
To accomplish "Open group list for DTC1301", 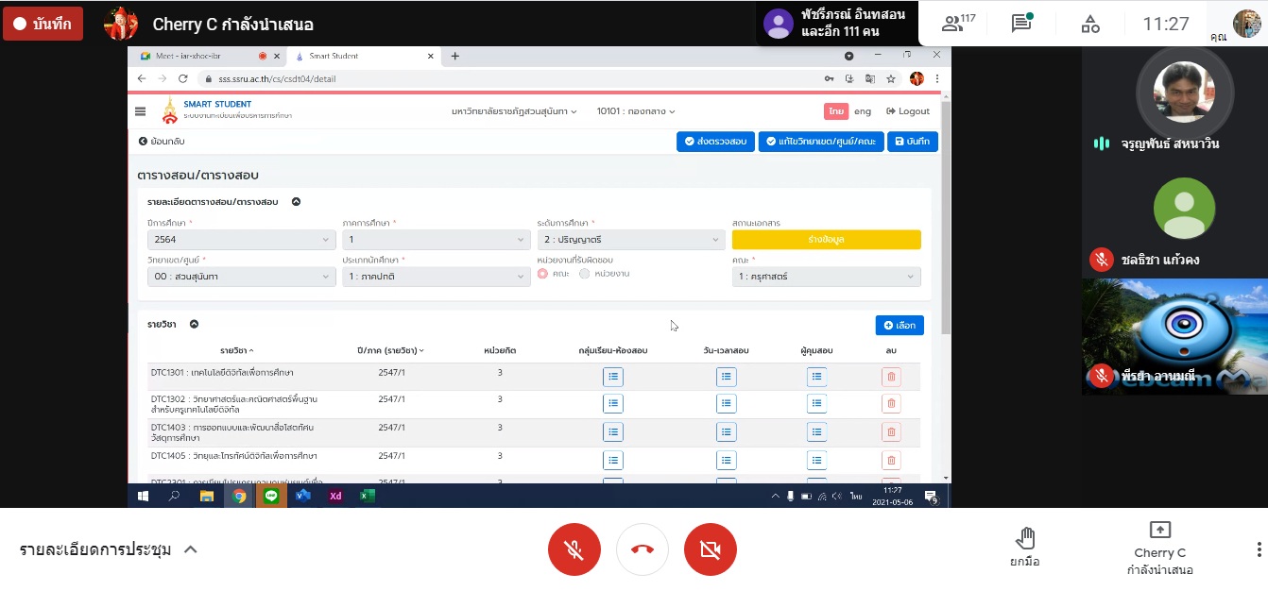I will pos(613,377).
